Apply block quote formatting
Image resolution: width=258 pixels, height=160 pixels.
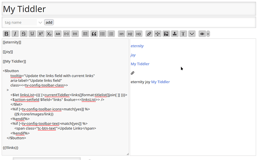94,34
